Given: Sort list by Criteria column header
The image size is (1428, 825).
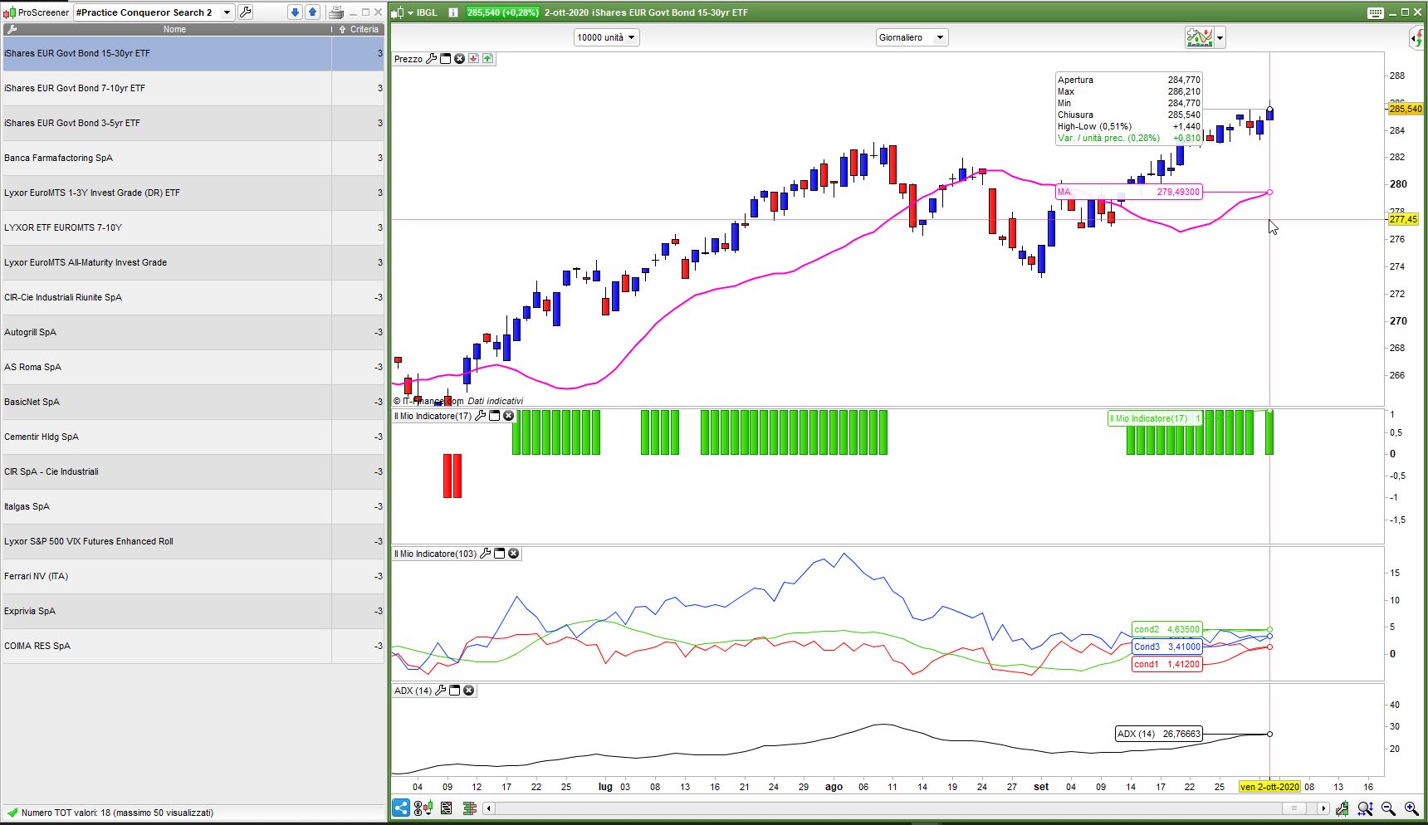Looking at the screenshot, I should point(359,29).
